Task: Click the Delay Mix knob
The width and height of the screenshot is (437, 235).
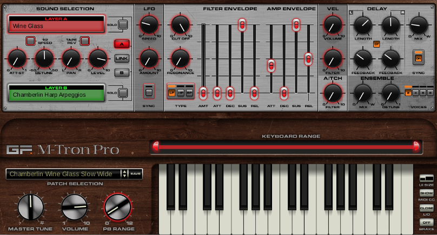Action: [419, 25]
